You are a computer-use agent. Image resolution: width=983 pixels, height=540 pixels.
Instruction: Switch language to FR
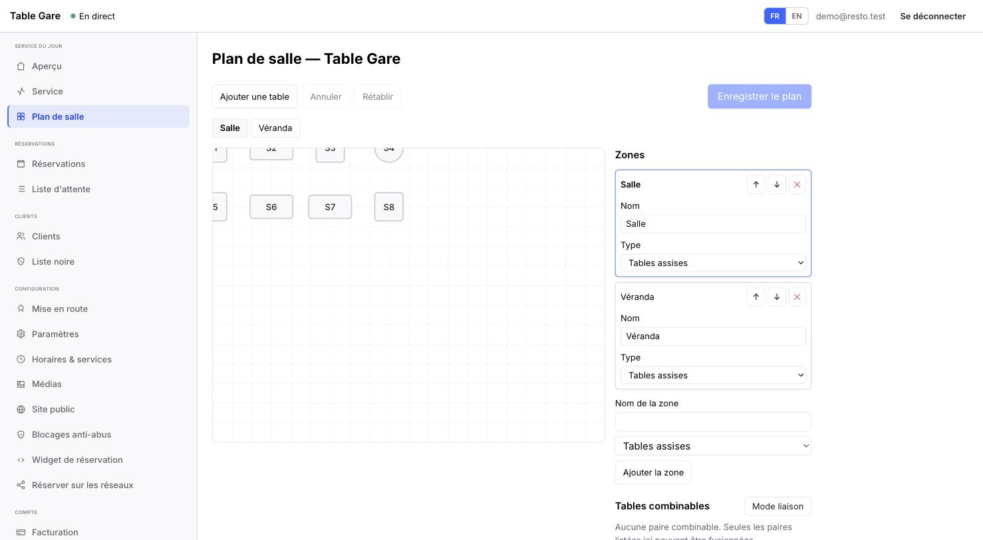(x=775, y=16)
